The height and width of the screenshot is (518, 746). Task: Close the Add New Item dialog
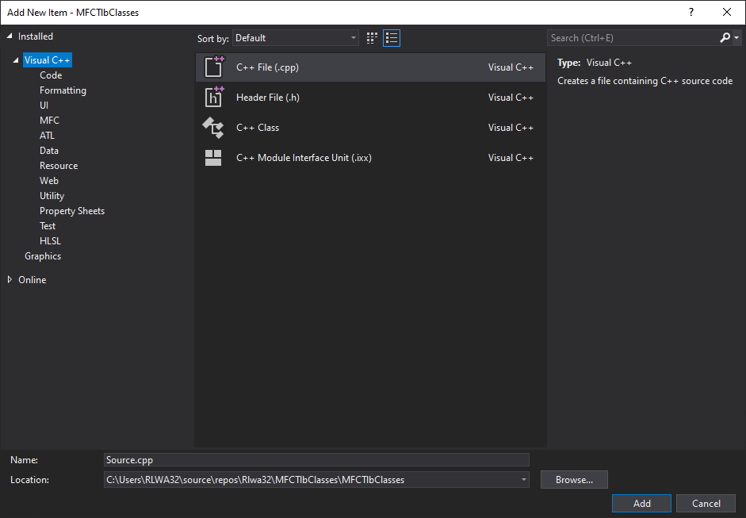point(727,13)
